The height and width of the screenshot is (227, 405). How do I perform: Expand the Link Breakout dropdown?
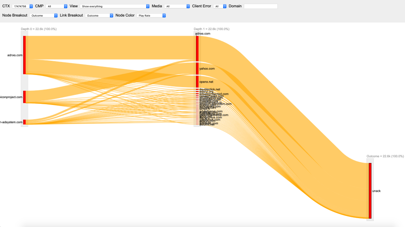click(x=99, y=15)
